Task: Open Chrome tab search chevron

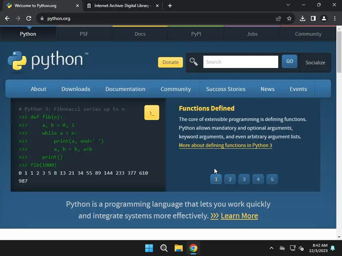Action: (288, 5)
